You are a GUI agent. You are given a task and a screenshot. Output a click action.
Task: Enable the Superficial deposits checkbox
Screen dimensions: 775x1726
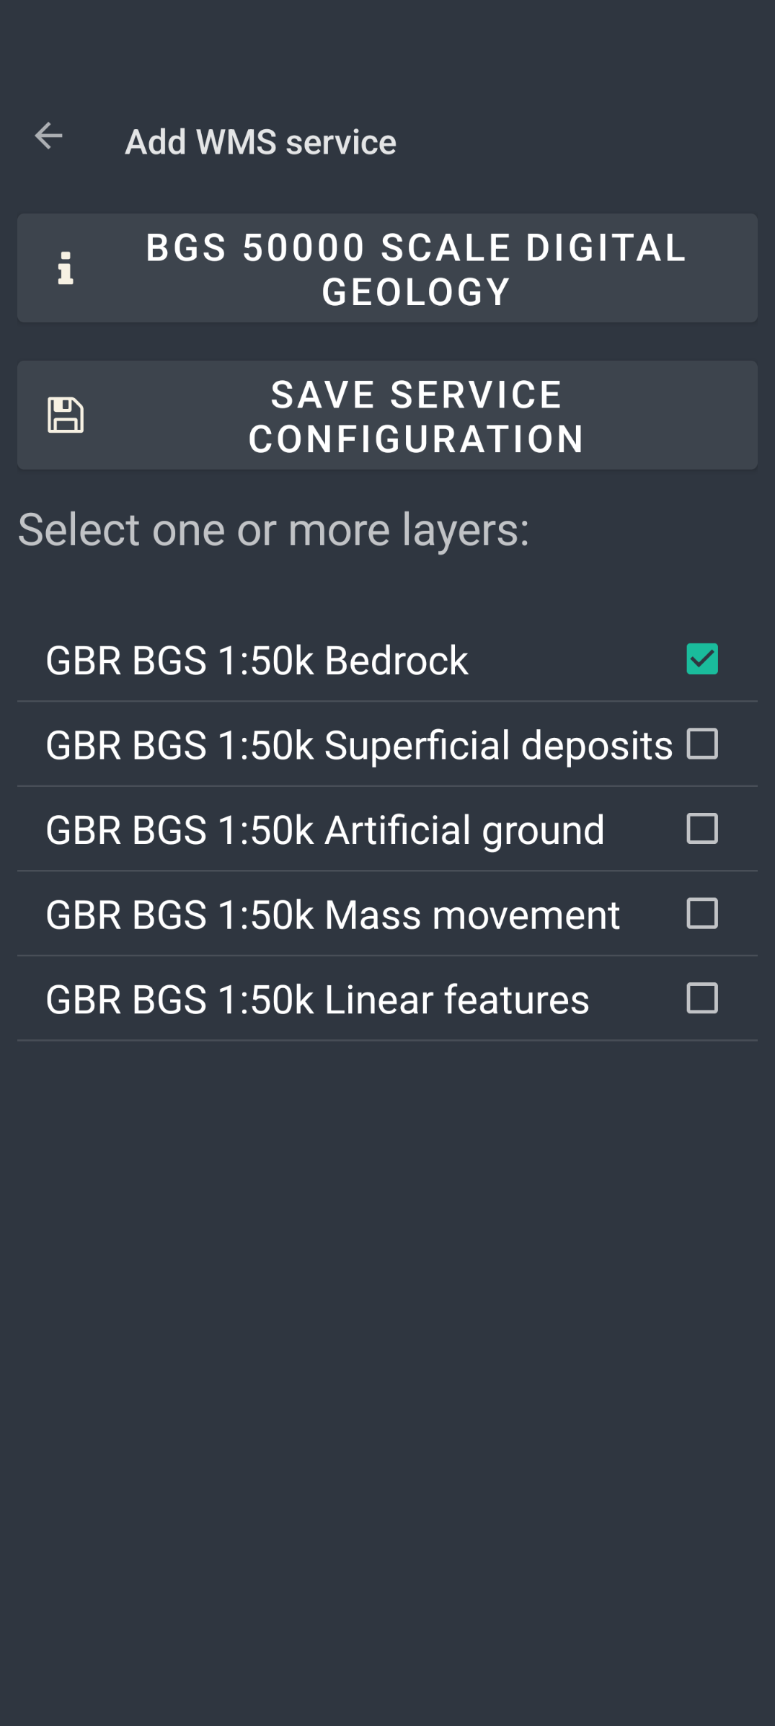(701, 744)
